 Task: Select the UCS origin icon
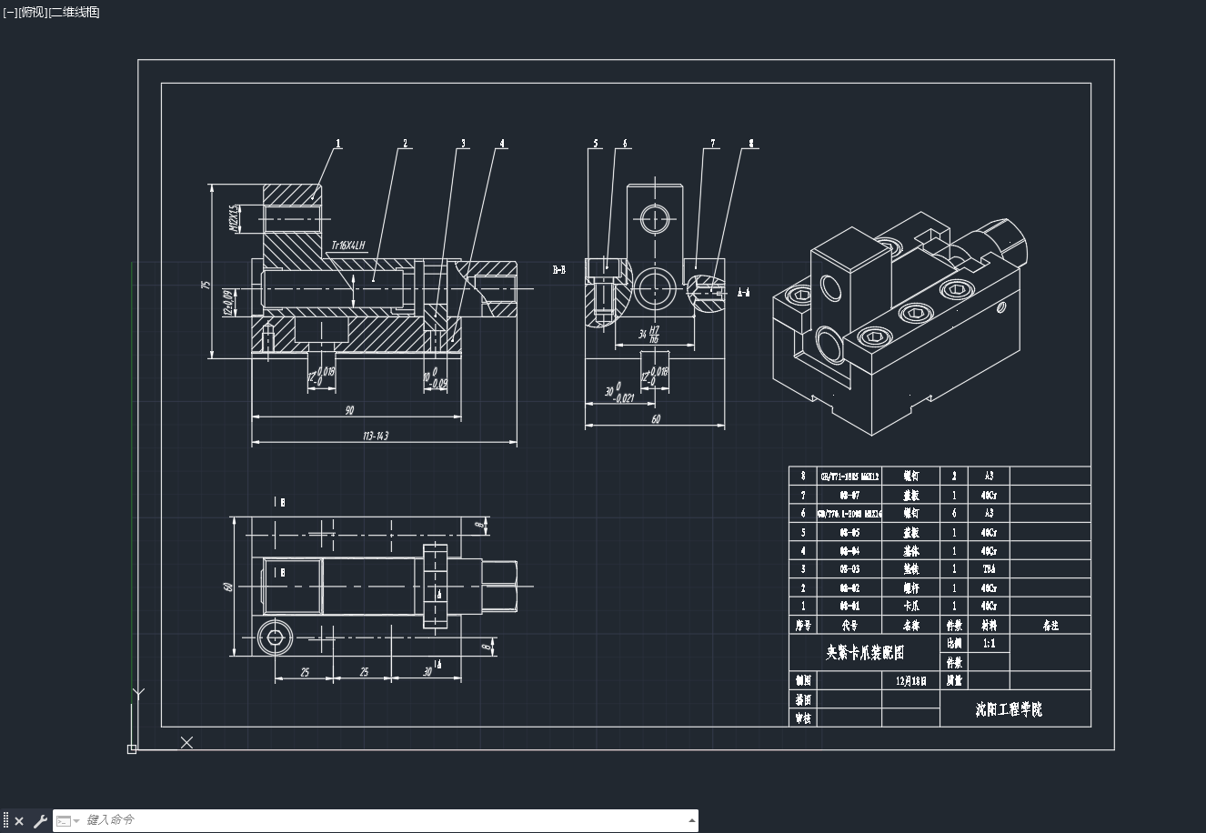coord(132,748)
